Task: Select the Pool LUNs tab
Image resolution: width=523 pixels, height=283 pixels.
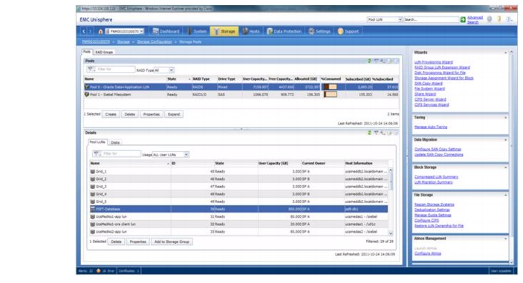Action: (x=97, y=142)
